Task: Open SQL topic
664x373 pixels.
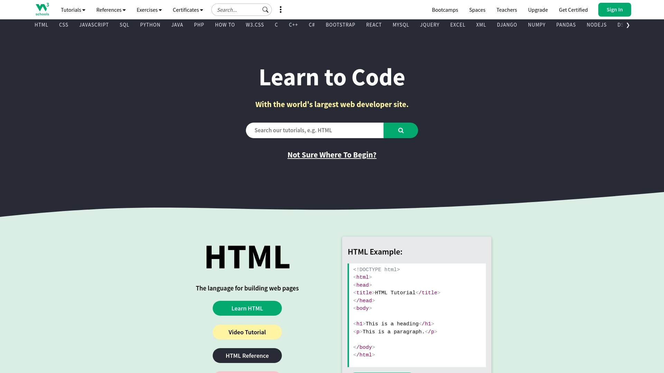Action: point(124,25)
